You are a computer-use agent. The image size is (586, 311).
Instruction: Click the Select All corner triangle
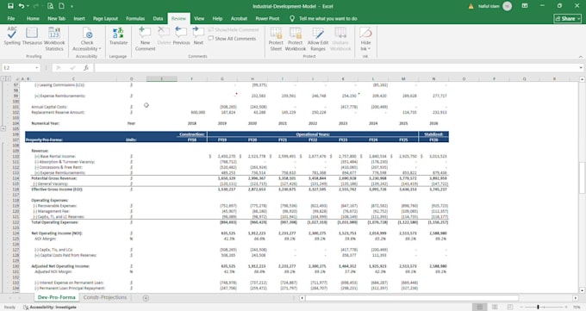(x=16, y=79)
